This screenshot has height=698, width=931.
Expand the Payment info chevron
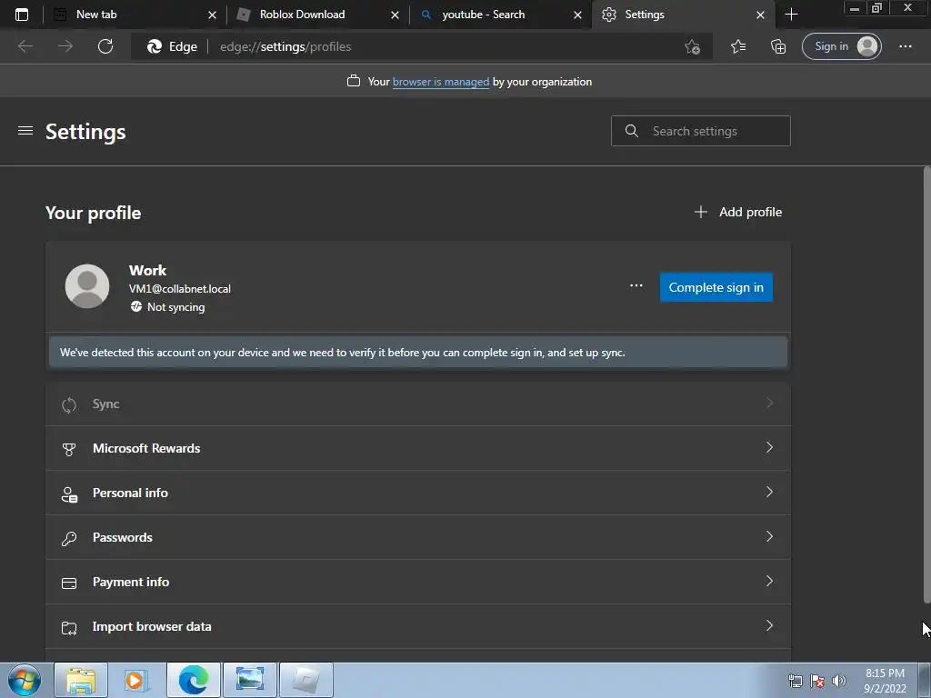(x=769, y=581)
